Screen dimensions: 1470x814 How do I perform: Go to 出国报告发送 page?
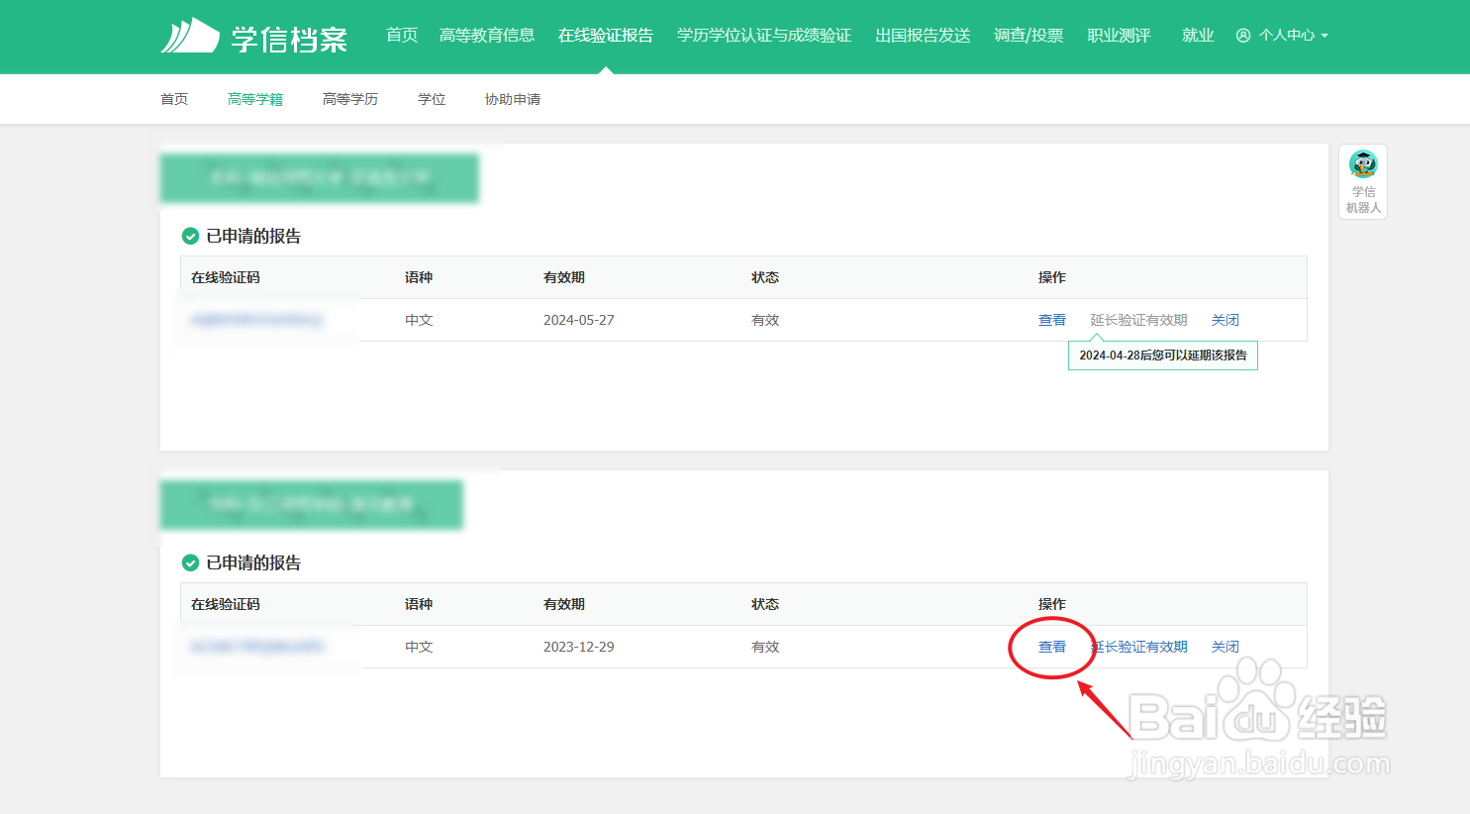(922, 34)
